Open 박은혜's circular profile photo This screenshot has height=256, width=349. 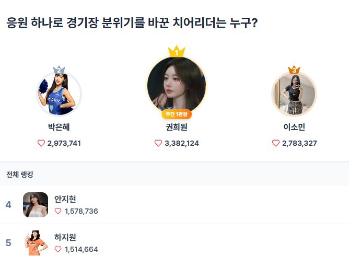[59, 95]
